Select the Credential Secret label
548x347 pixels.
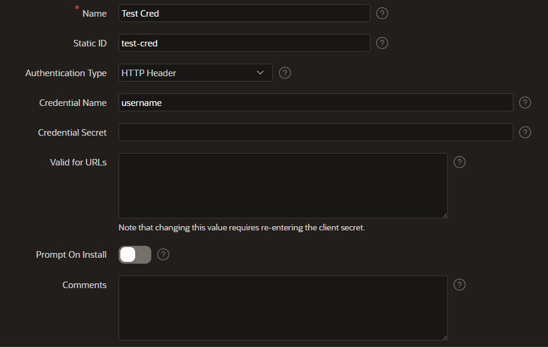coord(72,133)
